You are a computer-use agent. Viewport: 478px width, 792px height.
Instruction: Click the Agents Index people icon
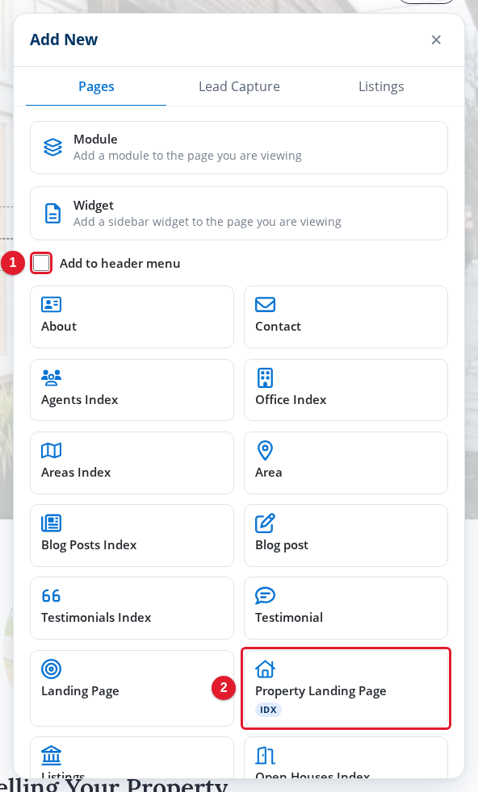coord(51,377)
